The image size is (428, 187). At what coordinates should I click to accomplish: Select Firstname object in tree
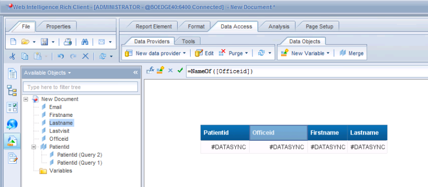click(61, 115)
